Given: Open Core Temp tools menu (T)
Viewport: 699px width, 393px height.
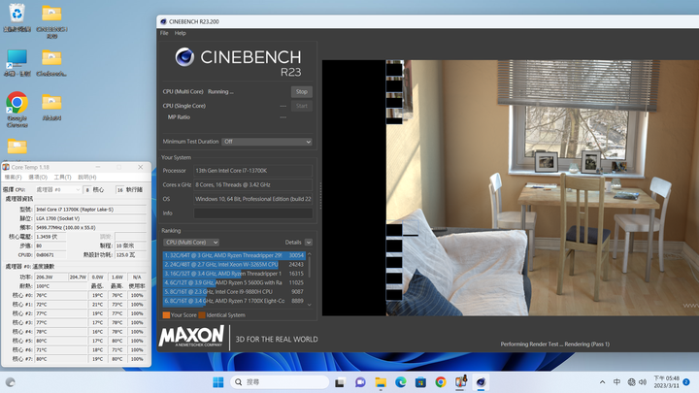Looking at the screenshot, I should point(62,178).
